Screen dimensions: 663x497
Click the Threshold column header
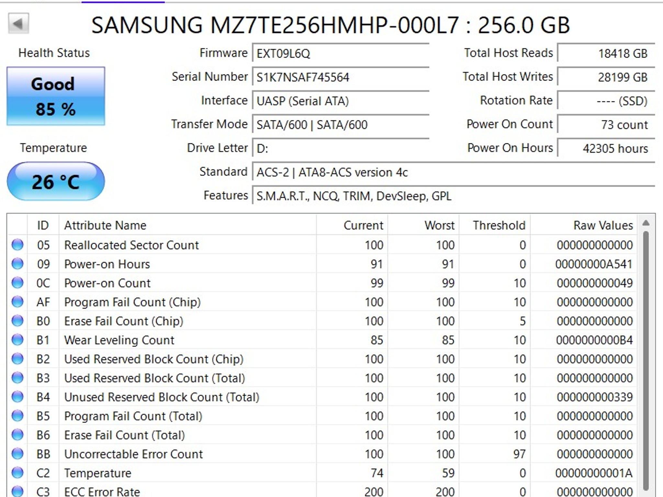pyautogui.click(x=495, y=225)
